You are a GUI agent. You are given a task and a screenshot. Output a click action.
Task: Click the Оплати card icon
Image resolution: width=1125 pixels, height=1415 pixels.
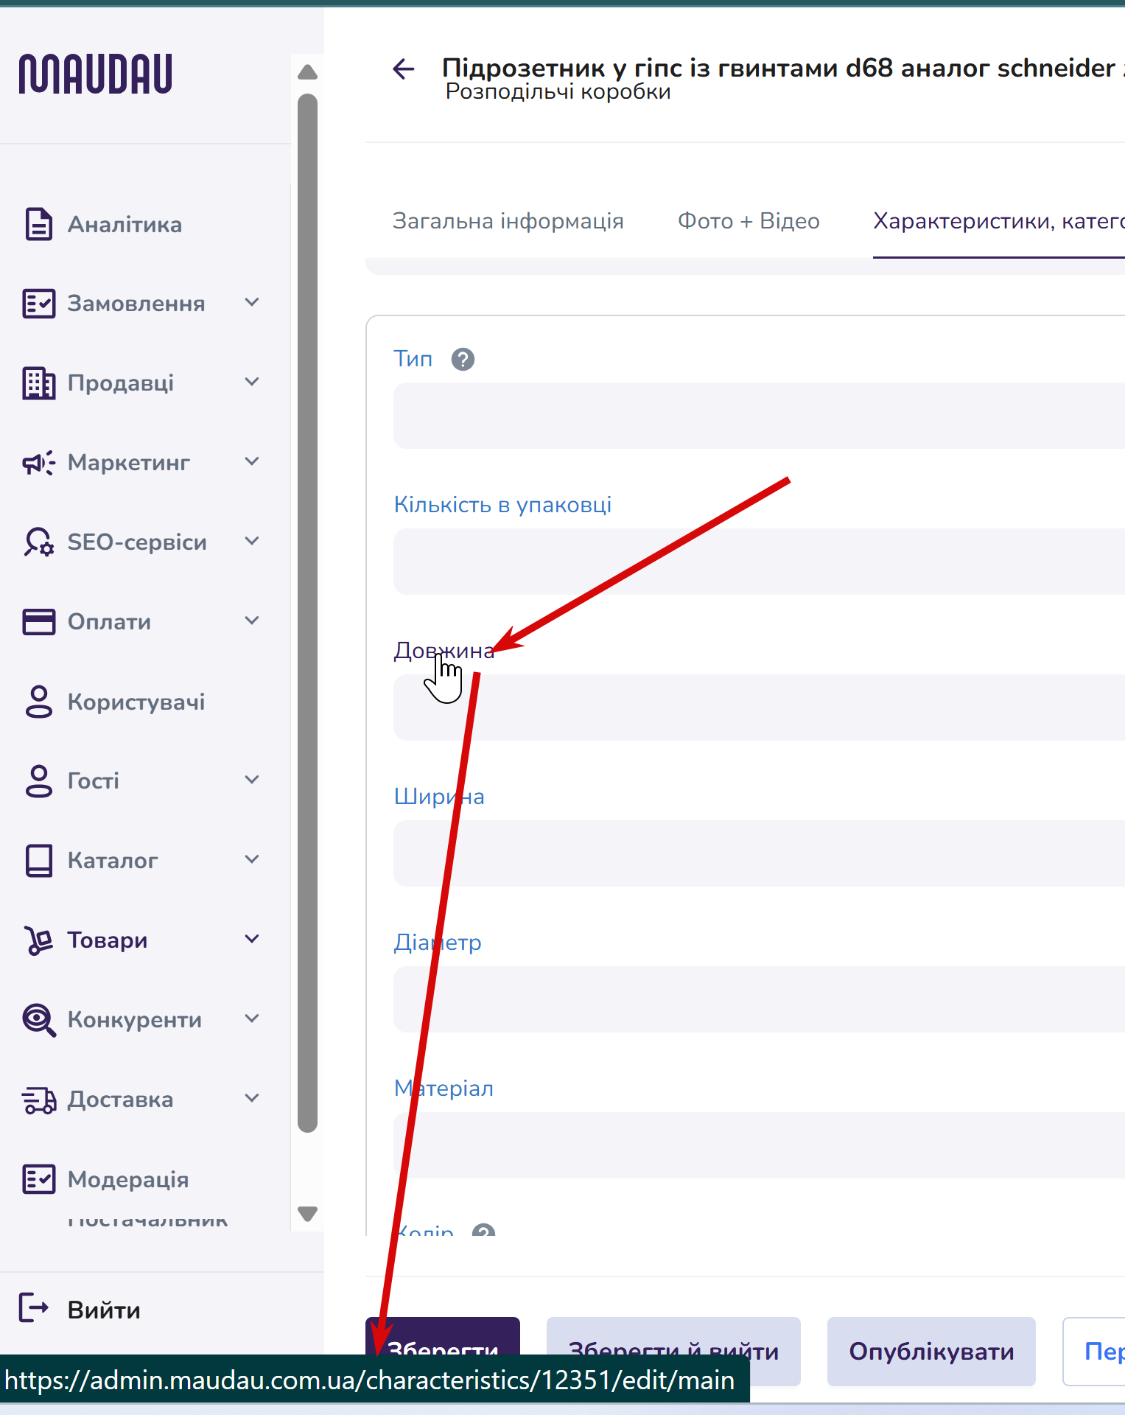(38, 622)
